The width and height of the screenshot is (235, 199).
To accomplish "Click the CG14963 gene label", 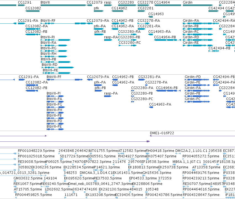I will pyautogui.click(x=156, y=14).
